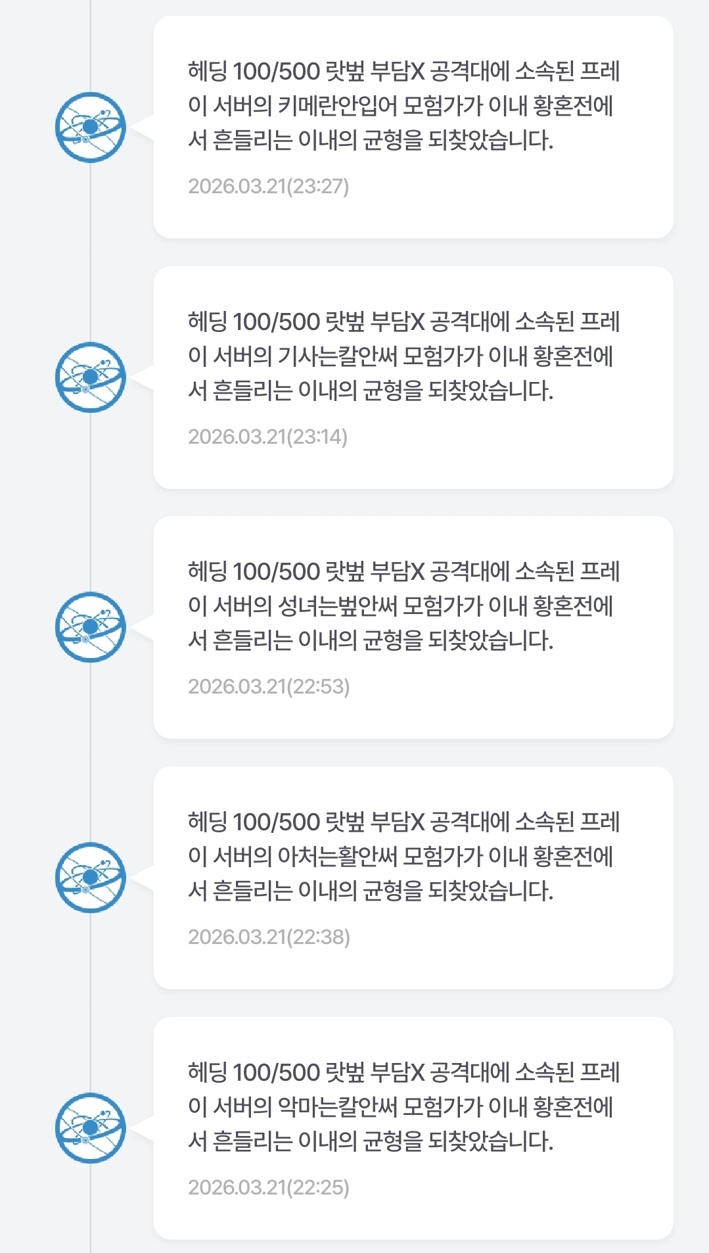Tap "헤딩 100/500" text in the 23:27 card
Screen dimensions: 709x1253
tap(254, 72)
